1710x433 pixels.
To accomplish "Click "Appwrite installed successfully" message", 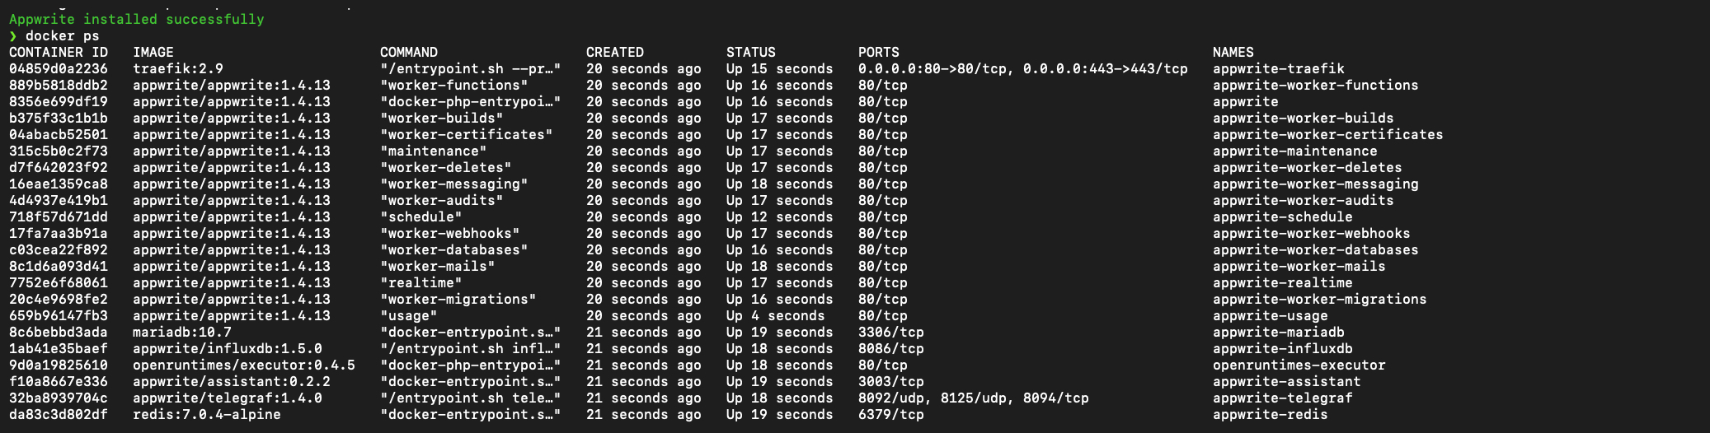I will (x=137, y=19).
